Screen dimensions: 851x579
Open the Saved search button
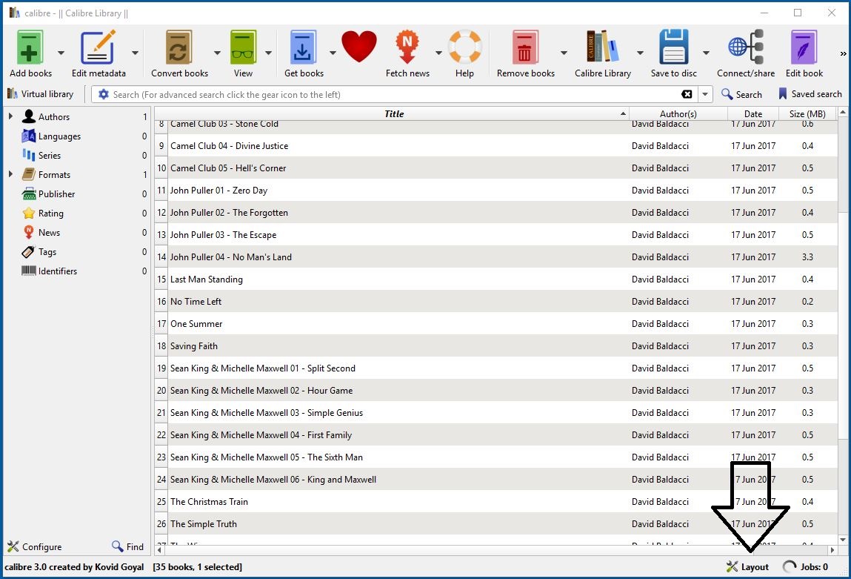pos(810,94)
